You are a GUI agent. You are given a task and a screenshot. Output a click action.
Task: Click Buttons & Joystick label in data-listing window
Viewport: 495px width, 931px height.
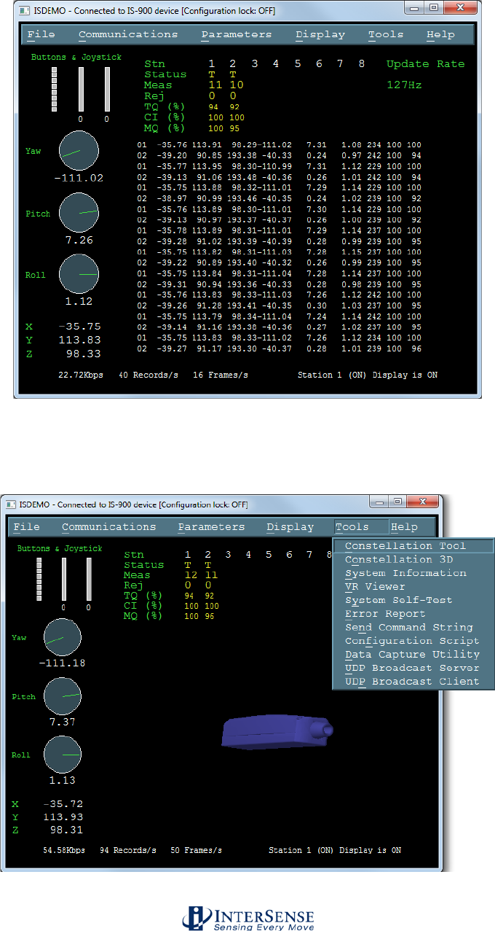(76, 57)
